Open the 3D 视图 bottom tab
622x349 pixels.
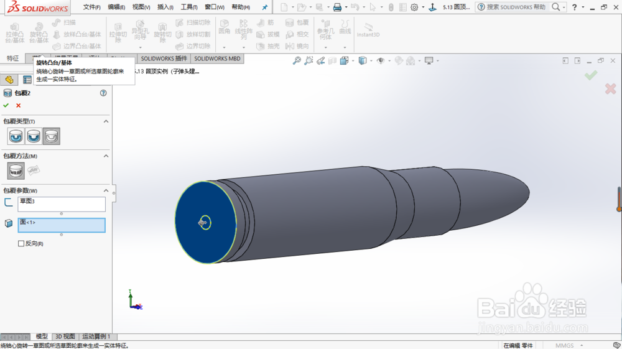pos(65,337)
